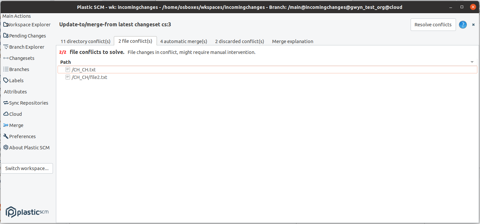Open the Branches view
Viewport: 480px width, 224px height.
[x=19, y=69]
